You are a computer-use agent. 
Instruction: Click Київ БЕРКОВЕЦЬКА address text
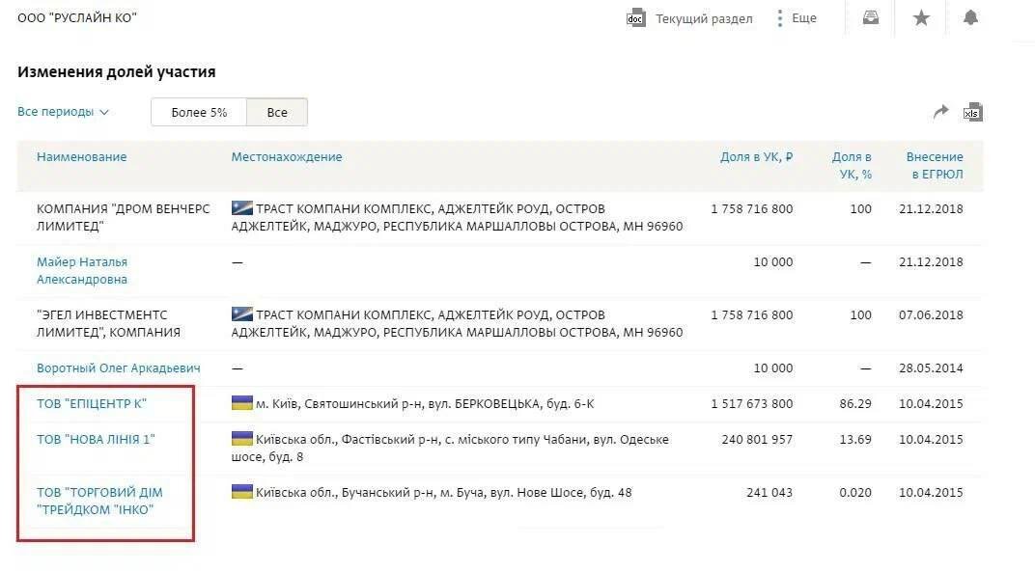(x=425, y=404)
